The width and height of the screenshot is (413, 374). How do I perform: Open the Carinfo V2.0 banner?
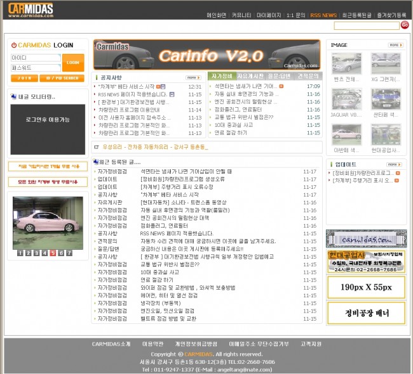[207, 55]
